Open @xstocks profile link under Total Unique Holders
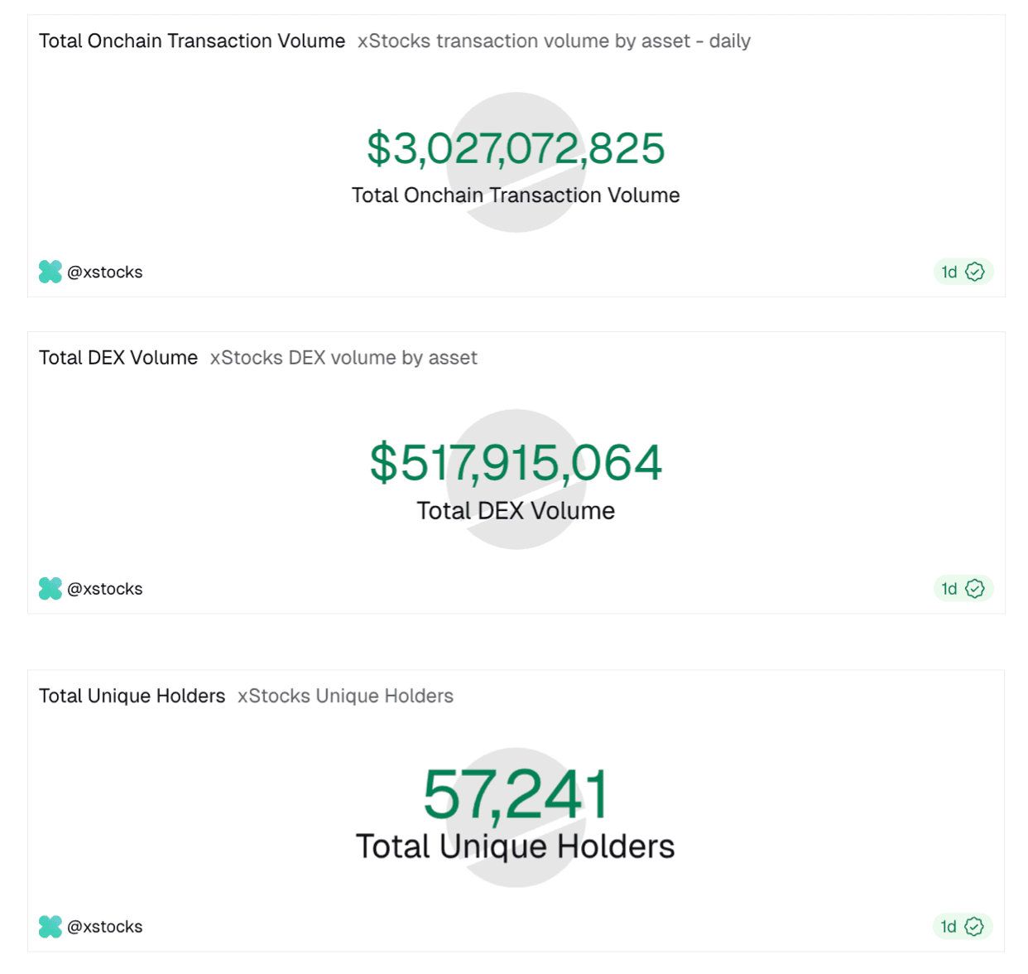The image size is (1028, 974). 105,927
